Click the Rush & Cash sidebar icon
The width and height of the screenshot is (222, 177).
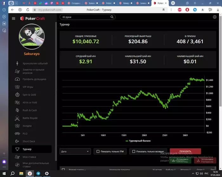[17, 110]
